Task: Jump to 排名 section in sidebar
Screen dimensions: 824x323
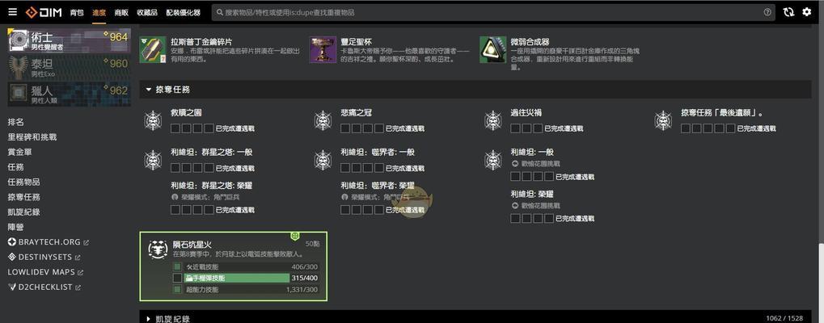Action: pyautogui.click(x=15, y=122)
